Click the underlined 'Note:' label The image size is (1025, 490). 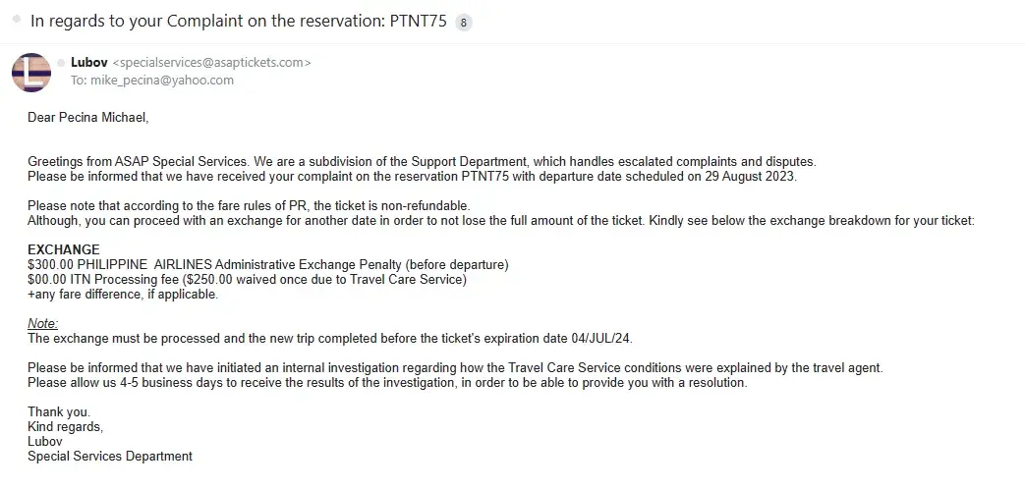click(42, 323)
